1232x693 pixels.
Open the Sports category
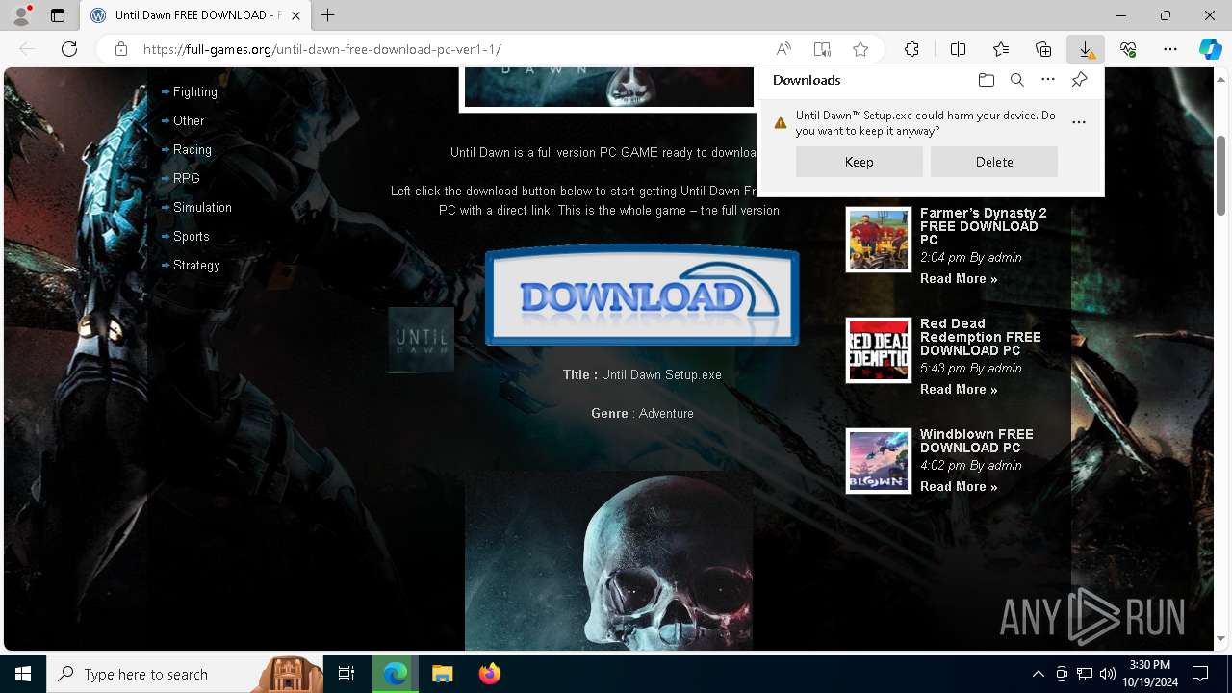pos(192,237)
